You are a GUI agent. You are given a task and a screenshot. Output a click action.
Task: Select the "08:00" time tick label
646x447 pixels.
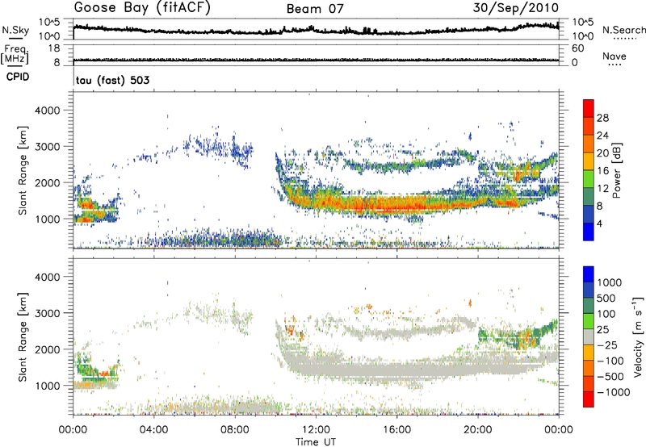235,430
